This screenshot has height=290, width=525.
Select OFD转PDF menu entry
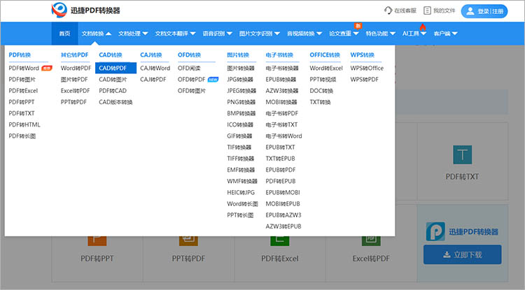pyautogui.click(x=192, y=80)
